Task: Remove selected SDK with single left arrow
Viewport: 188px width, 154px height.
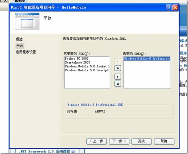Action: 118,77
